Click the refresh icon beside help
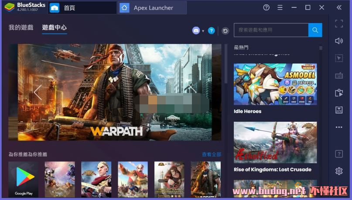 pos(225,31)
